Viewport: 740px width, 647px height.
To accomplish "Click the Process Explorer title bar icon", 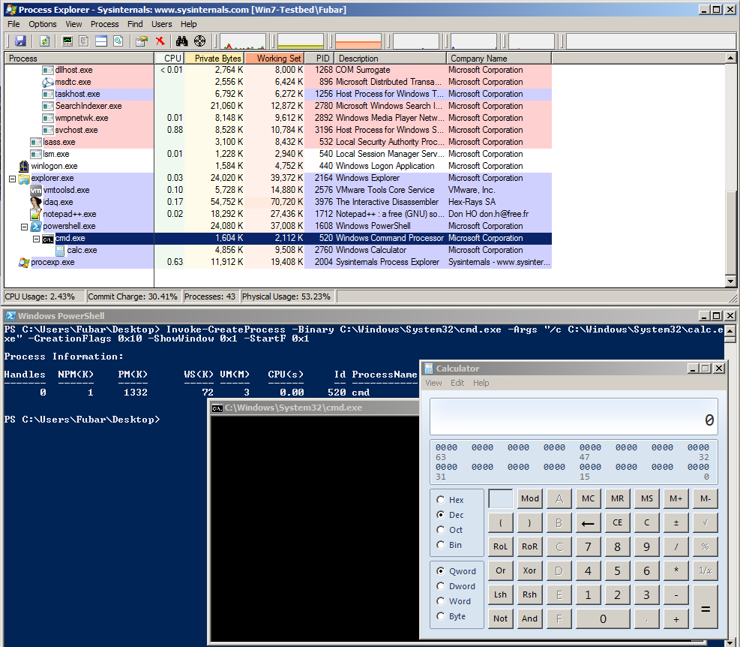I will click(10, 10).
